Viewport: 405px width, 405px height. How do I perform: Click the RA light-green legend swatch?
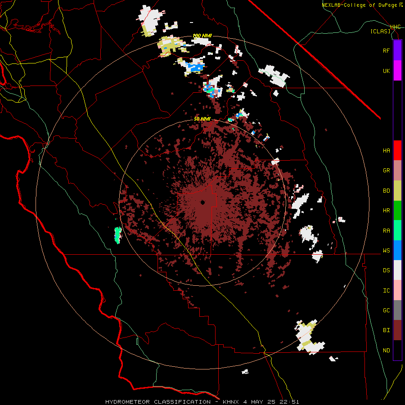[397, 230]
